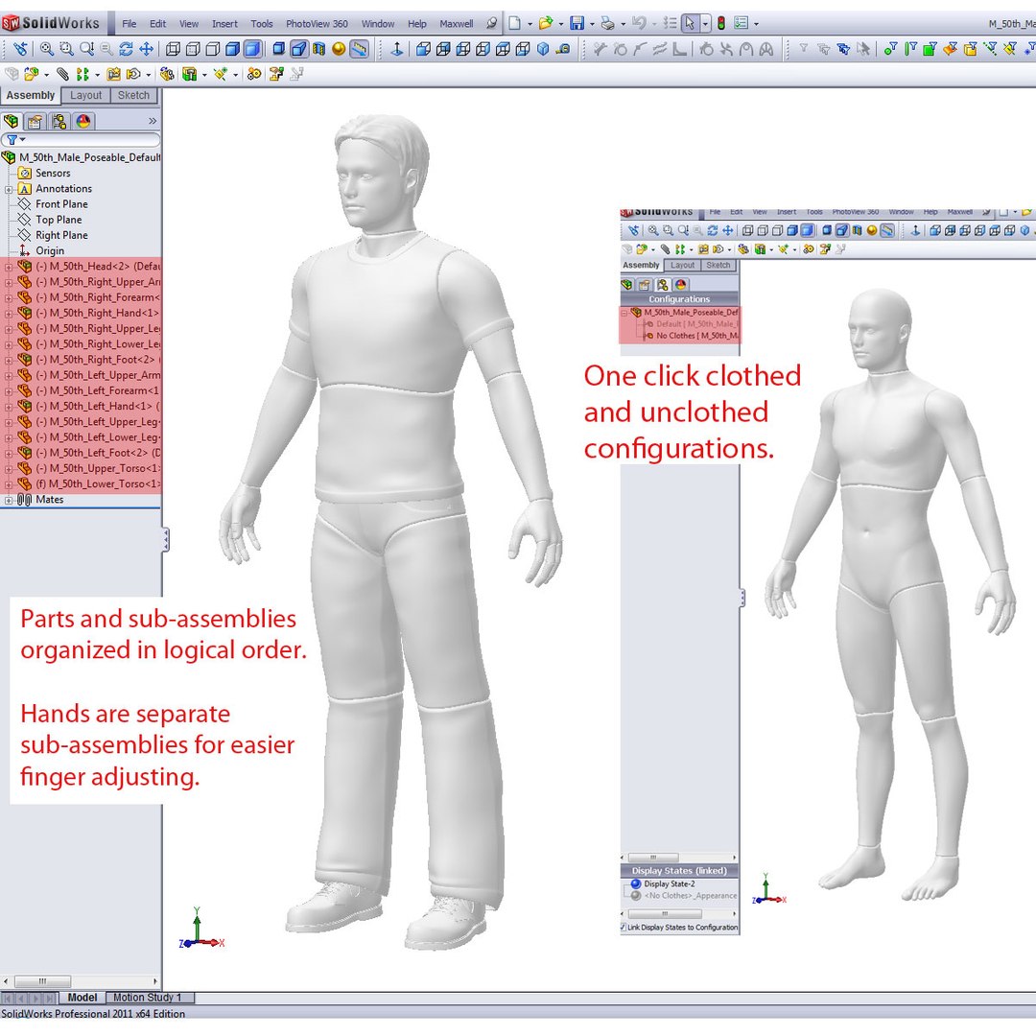1036x1036 pixels.
Task: Open the Select tool dropdown arrow
Action: click(706, 24)
